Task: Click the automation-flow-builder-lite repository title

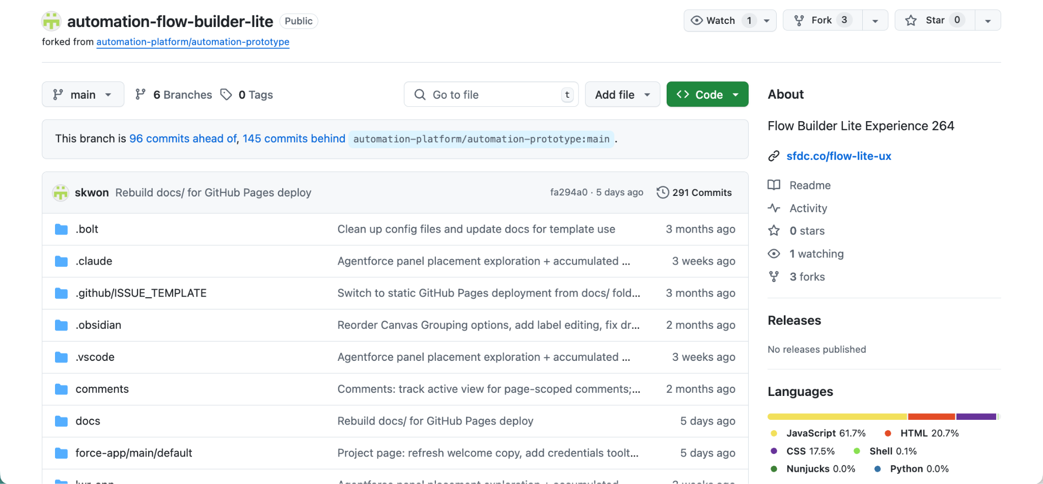Action: (x=170, y=21)
